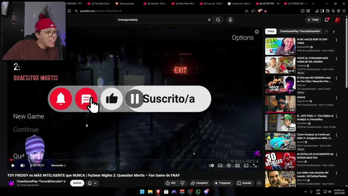
Task: Open menu for EL JEFE FINAL video
Action: [x=337, y=117]
